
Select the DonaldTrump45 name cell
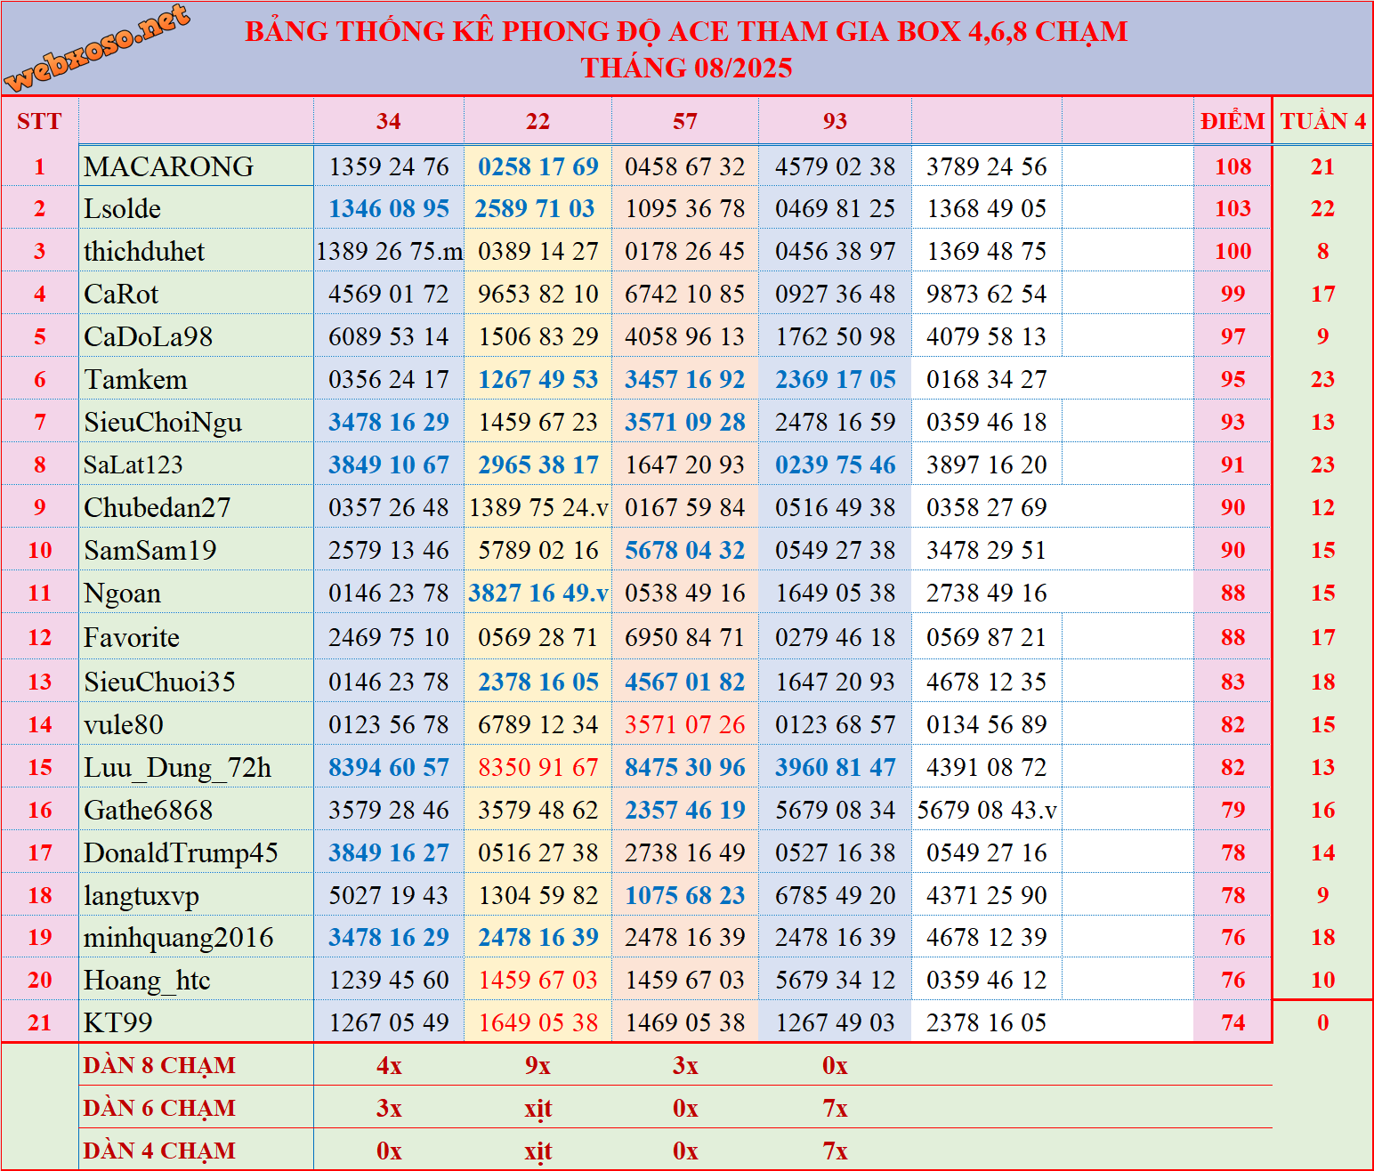181,853
